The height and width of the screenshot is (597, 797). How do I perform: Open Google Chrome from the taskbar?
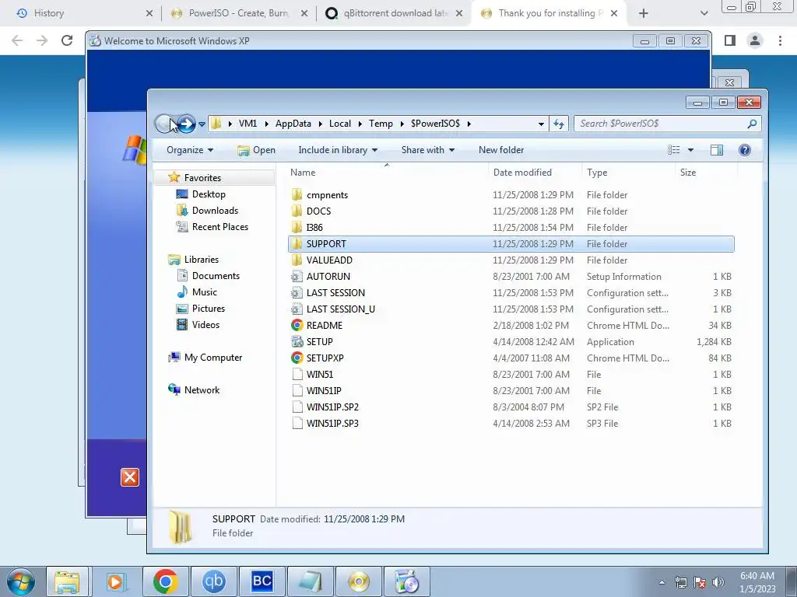click(x=165, y=581)
